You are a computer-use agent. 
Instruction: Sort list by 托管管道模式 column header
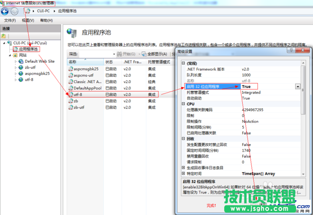160,62
